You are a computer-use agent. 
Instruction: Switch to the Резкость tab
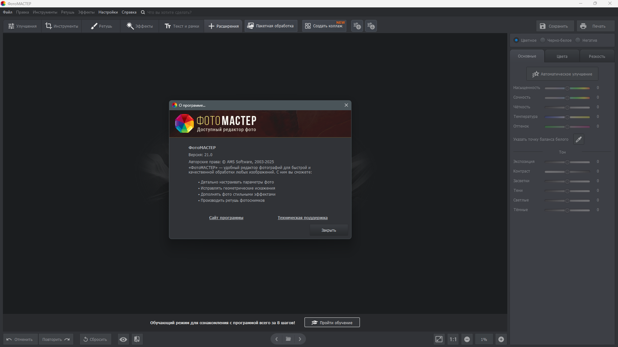pyautogui.click(x=597, y=56)
